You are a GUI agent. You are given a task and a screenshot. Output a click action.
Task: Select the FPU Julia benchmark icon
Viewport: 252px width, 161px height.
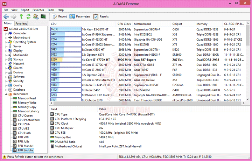coord(15,141)
